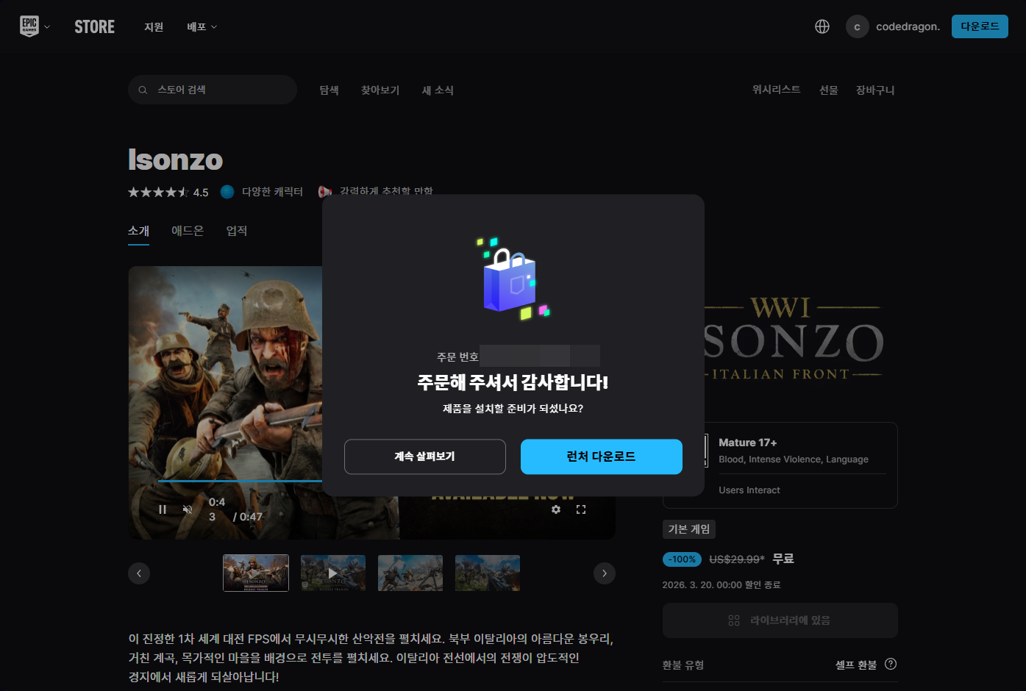
Task: Click the codedragon. username
Action: 908,26
